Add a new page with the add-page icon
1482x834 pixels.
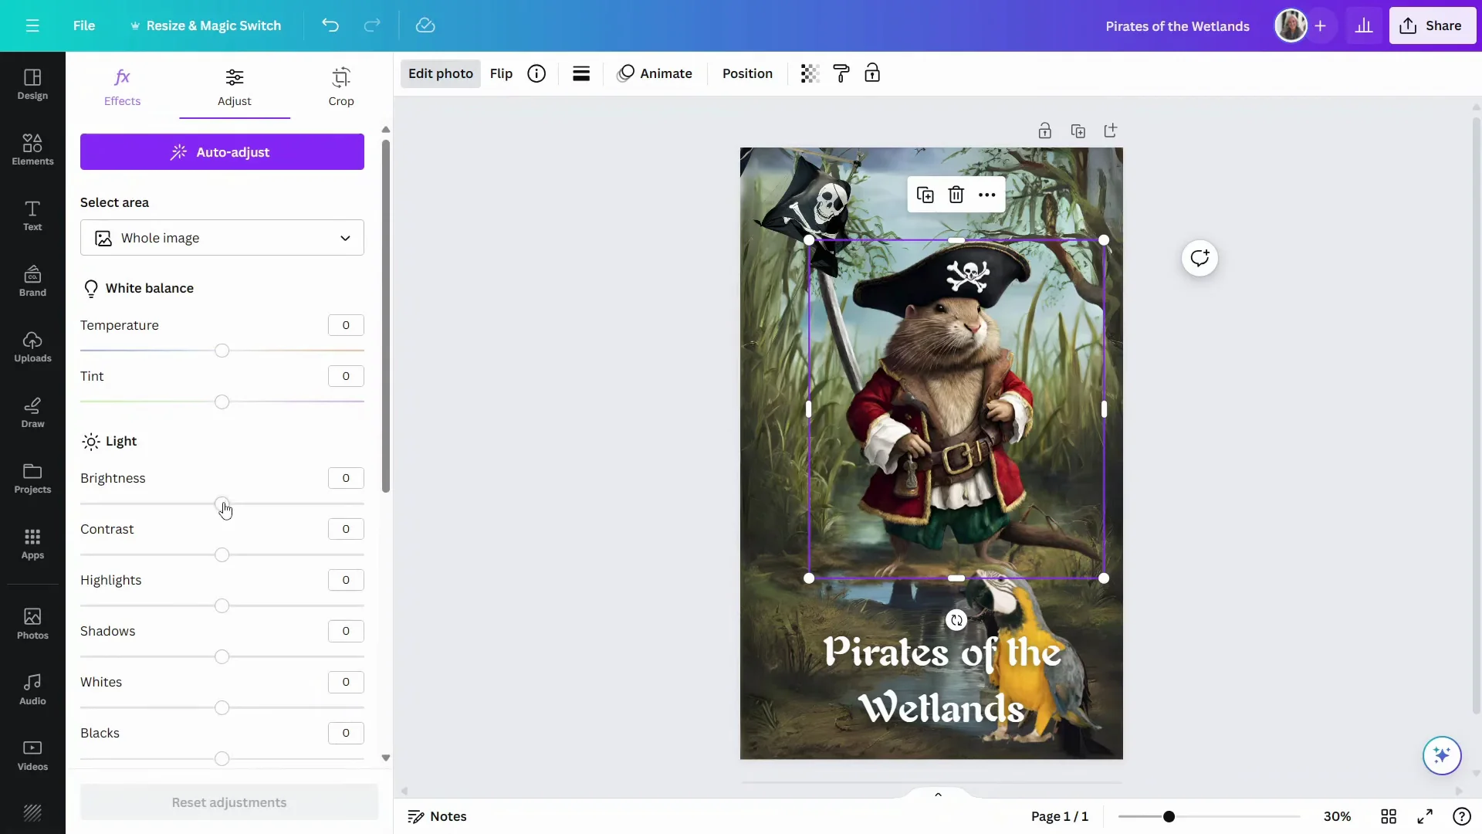click(1111, 131)
